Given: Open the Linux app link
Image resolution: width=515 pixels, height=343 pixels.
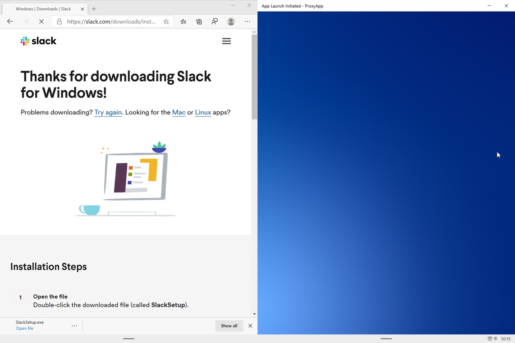Looking at the screenshot, I should point(203,112).
